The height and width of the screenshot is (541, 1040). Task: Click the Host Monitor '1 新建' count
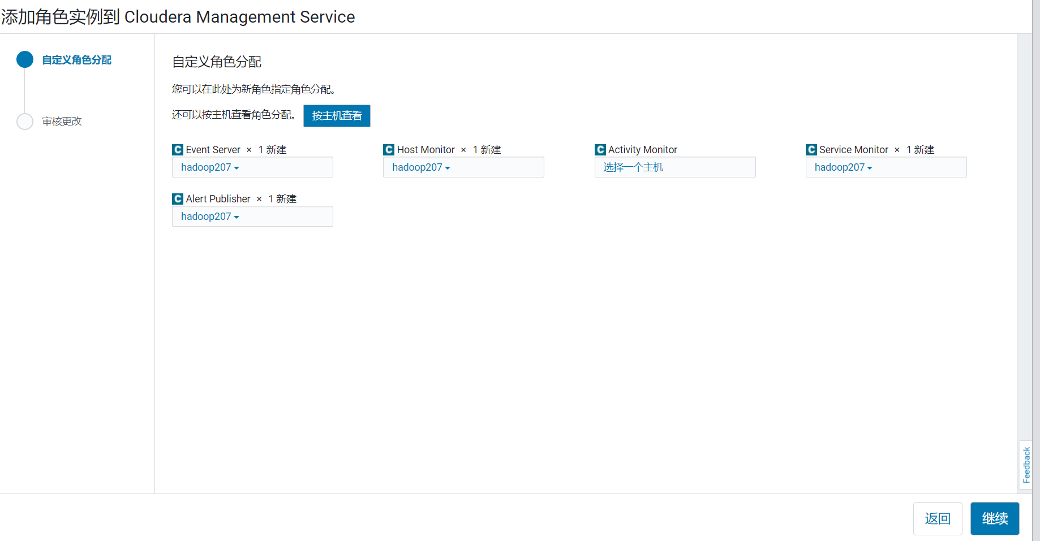tap(487, 150)
